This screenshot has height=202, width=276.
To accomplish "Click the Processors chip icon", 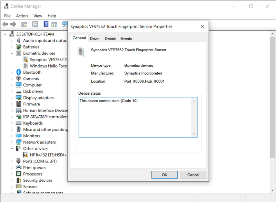I will (19, 174).
